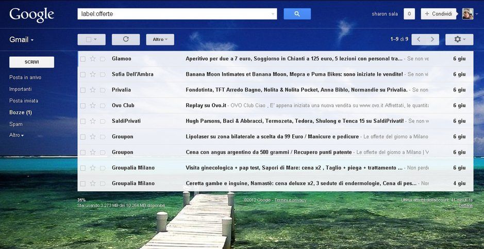Screen dimensions: 484x249
Task: Click the profile avatar picture
Action: [x=468, y=14]
